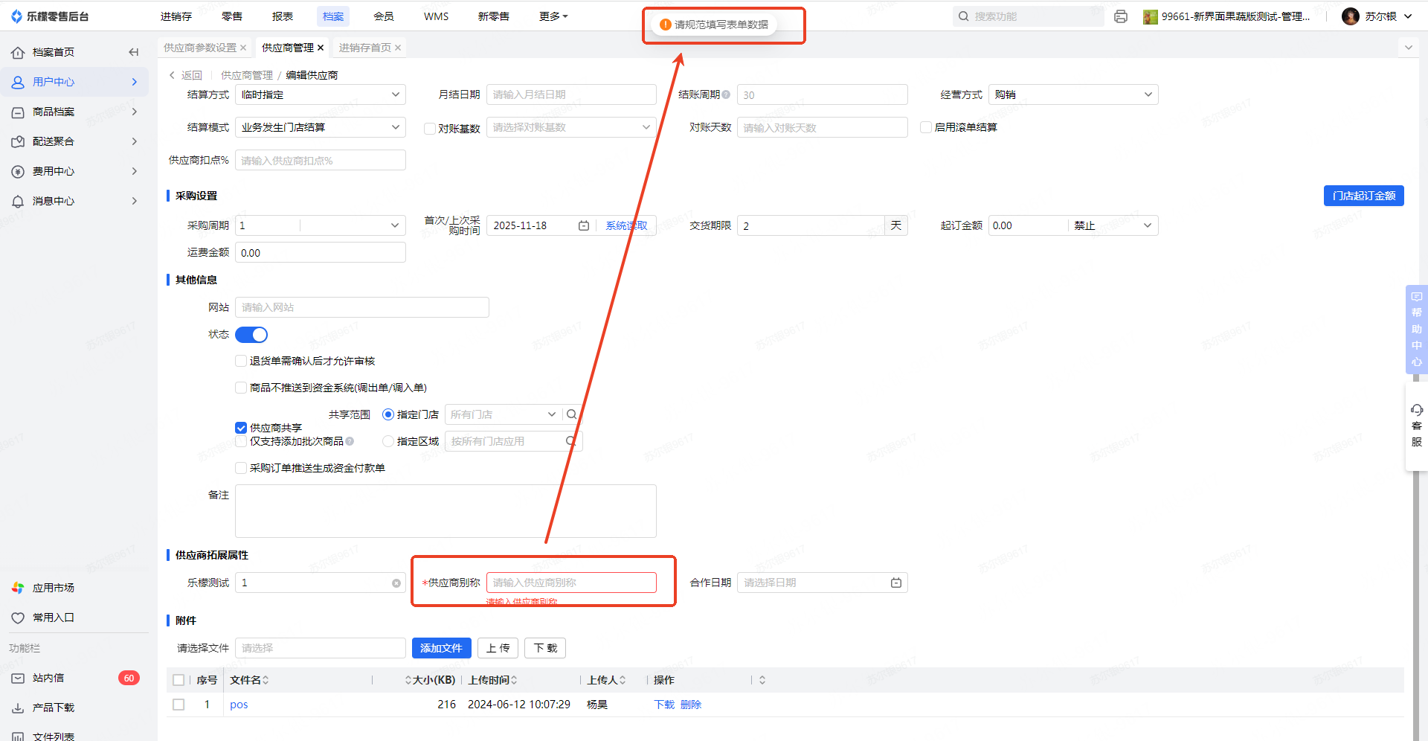The image size is (1428, 741).
Task: Open the 经营方式 dropdown
Action: coord(1073,94)
